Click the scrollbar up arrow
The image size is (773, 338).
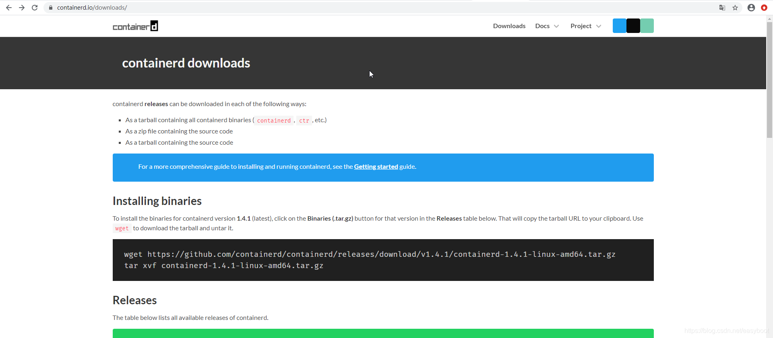tap(769, 18)
